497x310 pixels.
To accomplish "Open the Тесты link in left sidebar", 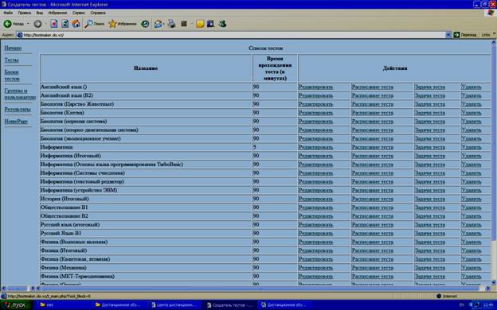I will pos(11,60).
